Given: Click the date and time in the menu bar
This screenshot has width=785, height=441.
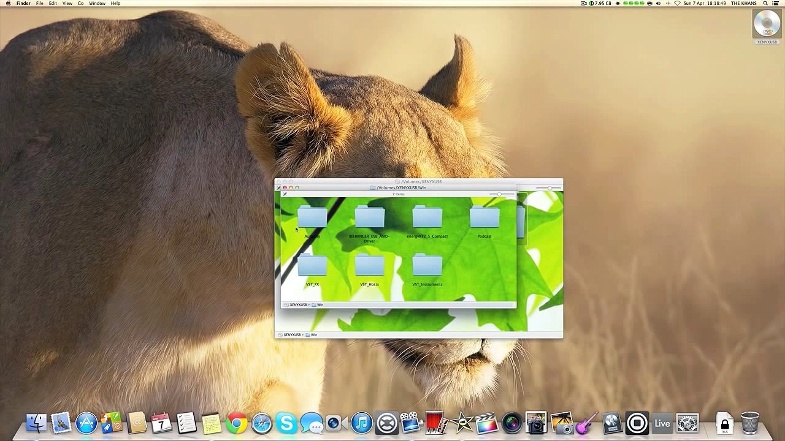Looking at the screenshot, I should coord(705,3).
